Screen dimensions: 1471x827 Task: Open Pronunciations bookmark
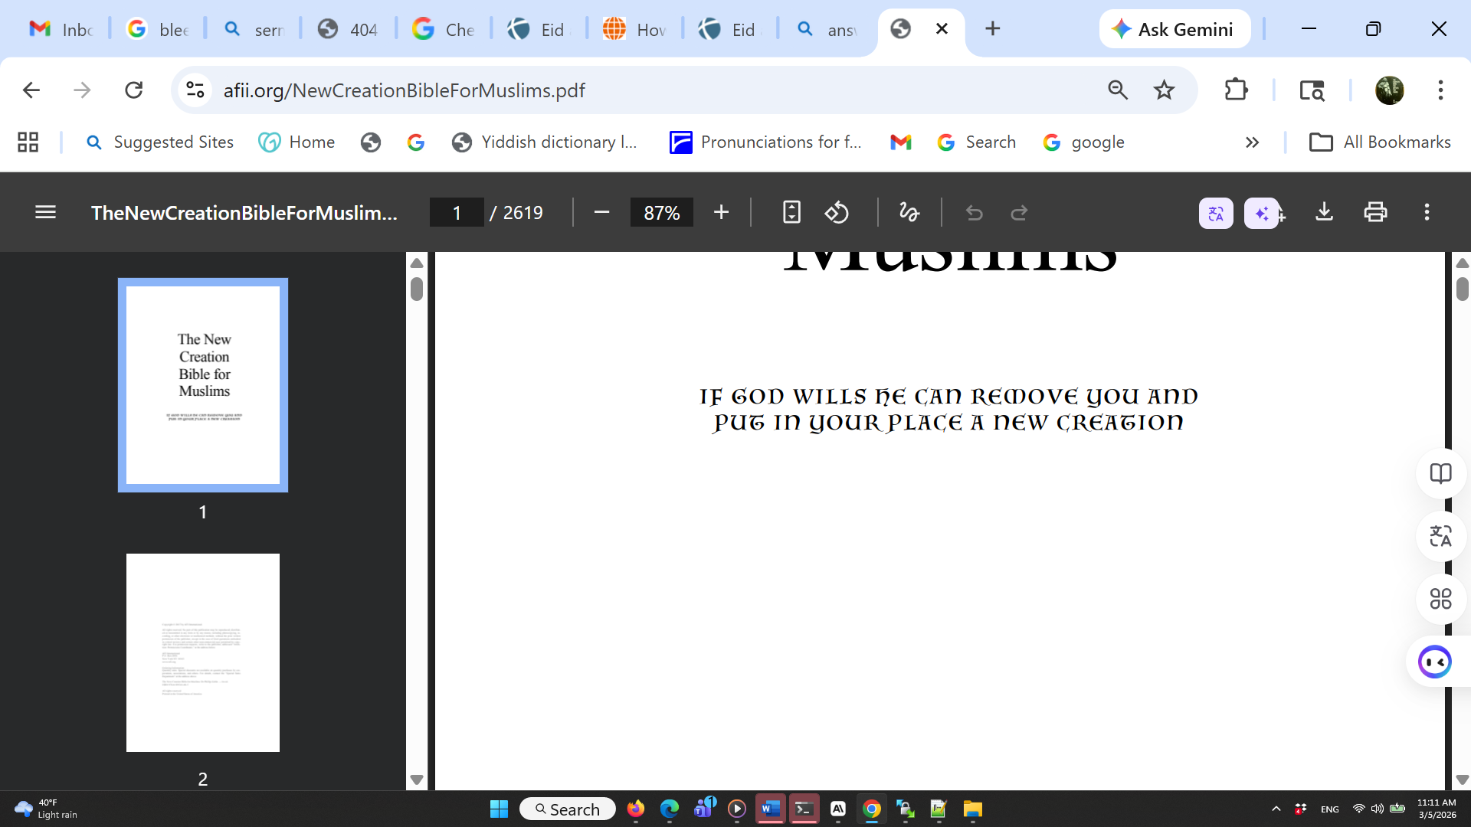point(765,142)
